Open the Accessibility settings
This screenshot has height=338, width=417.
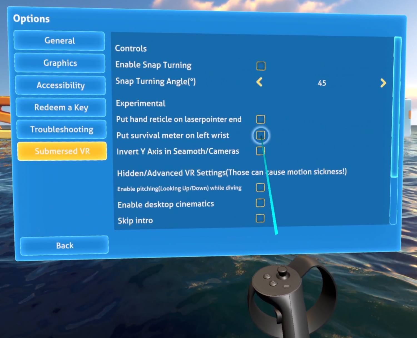[x=60, y=85]
